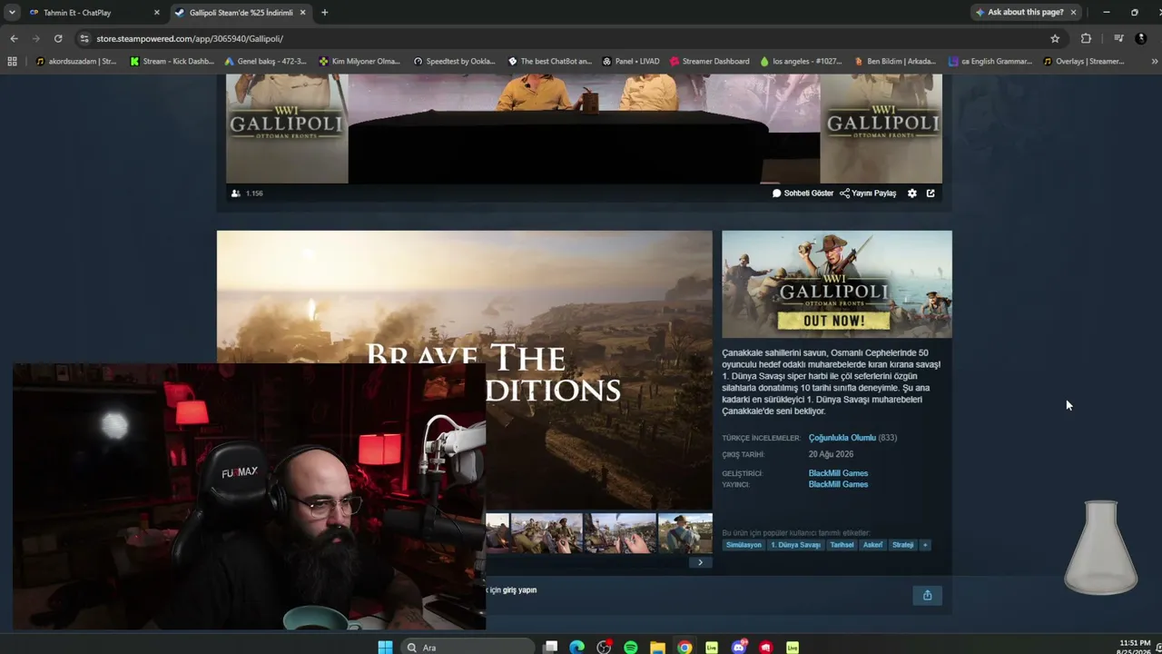
Task: Open The best ChatBot bookmark
Action: 549,62
